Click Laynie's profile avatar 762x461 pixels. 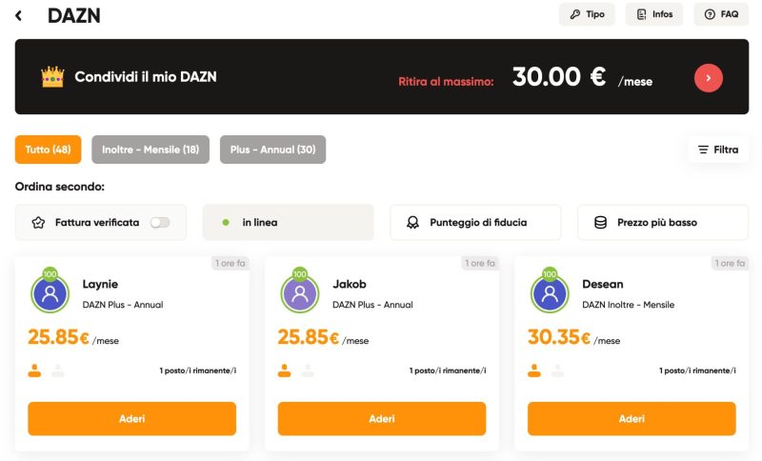pyautogui.click(x=50, y=293)
